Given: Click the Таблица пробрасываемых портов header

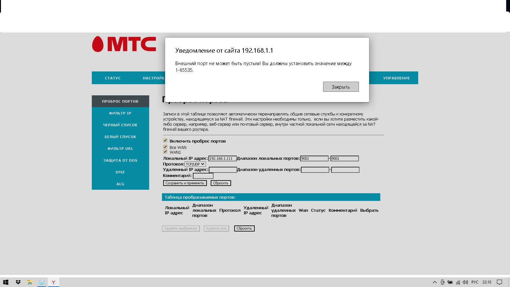Looking at the screenshot, I should pos(271,197).
